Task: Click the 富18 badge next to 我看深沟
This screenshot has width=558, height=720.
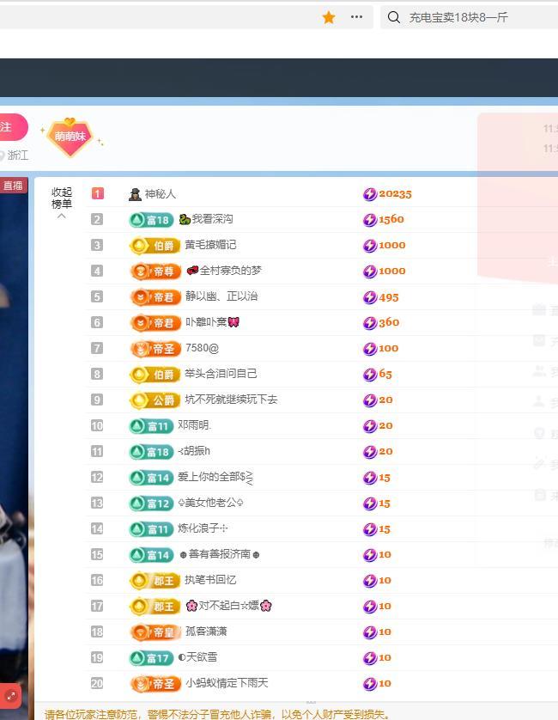Action: [151, 220]
